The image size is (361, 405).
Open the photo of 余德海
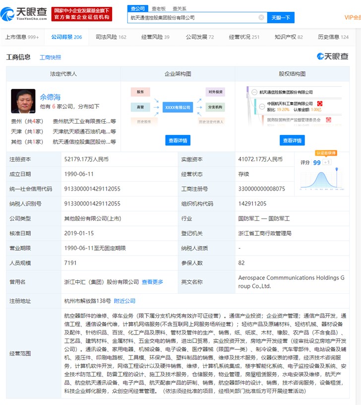tap(23, 101)
